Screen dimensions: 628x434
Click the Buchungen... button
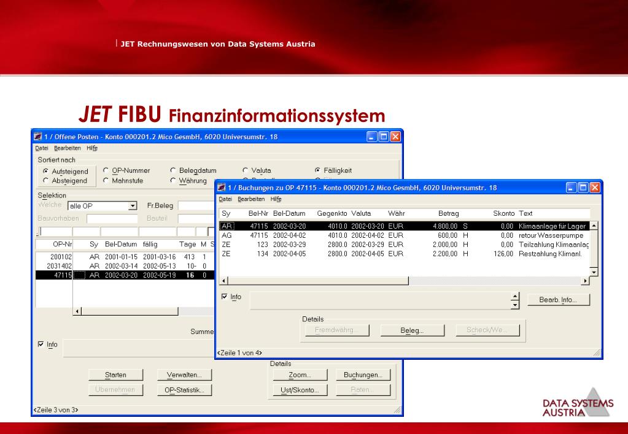(363, 375)
